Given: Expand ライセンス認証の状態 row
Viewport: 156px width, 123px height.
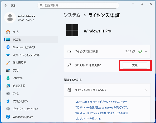Looking at the screenshot, I should click(x=146, y=51).
